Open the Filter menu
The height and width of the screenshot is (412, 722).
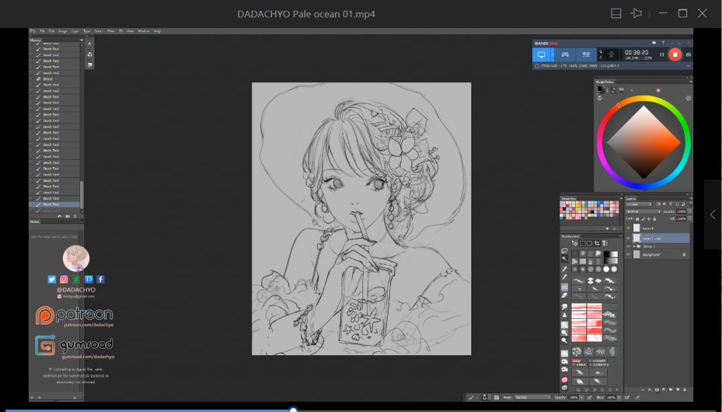[110, 31]
